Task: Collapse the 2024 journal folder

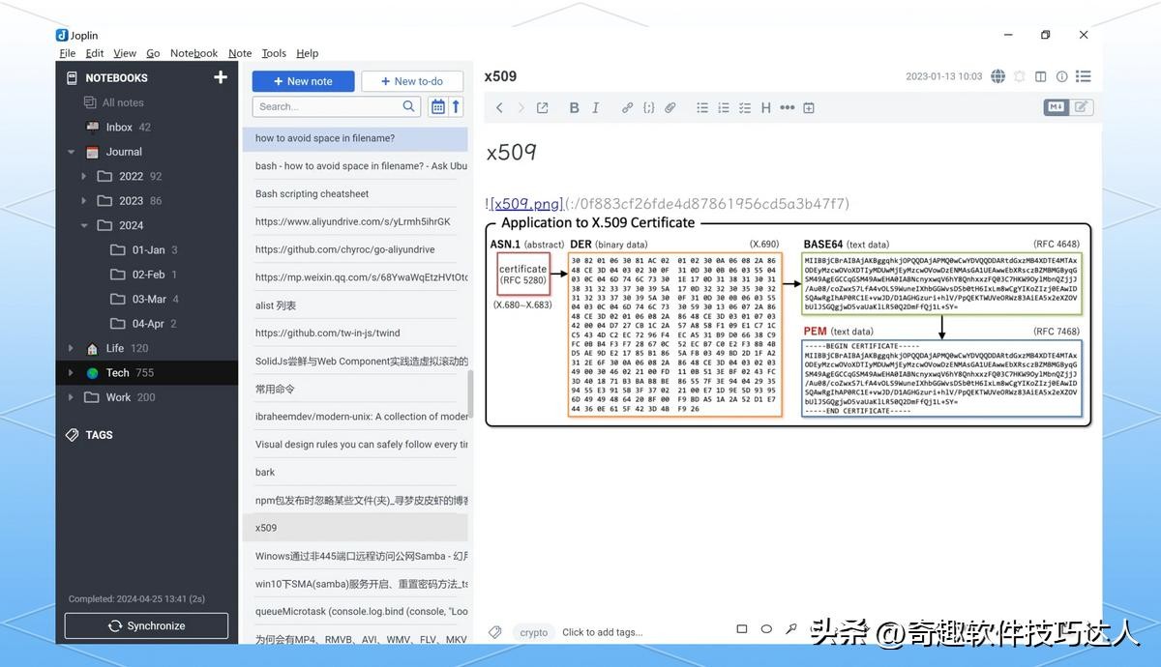Action: (83, 225)
